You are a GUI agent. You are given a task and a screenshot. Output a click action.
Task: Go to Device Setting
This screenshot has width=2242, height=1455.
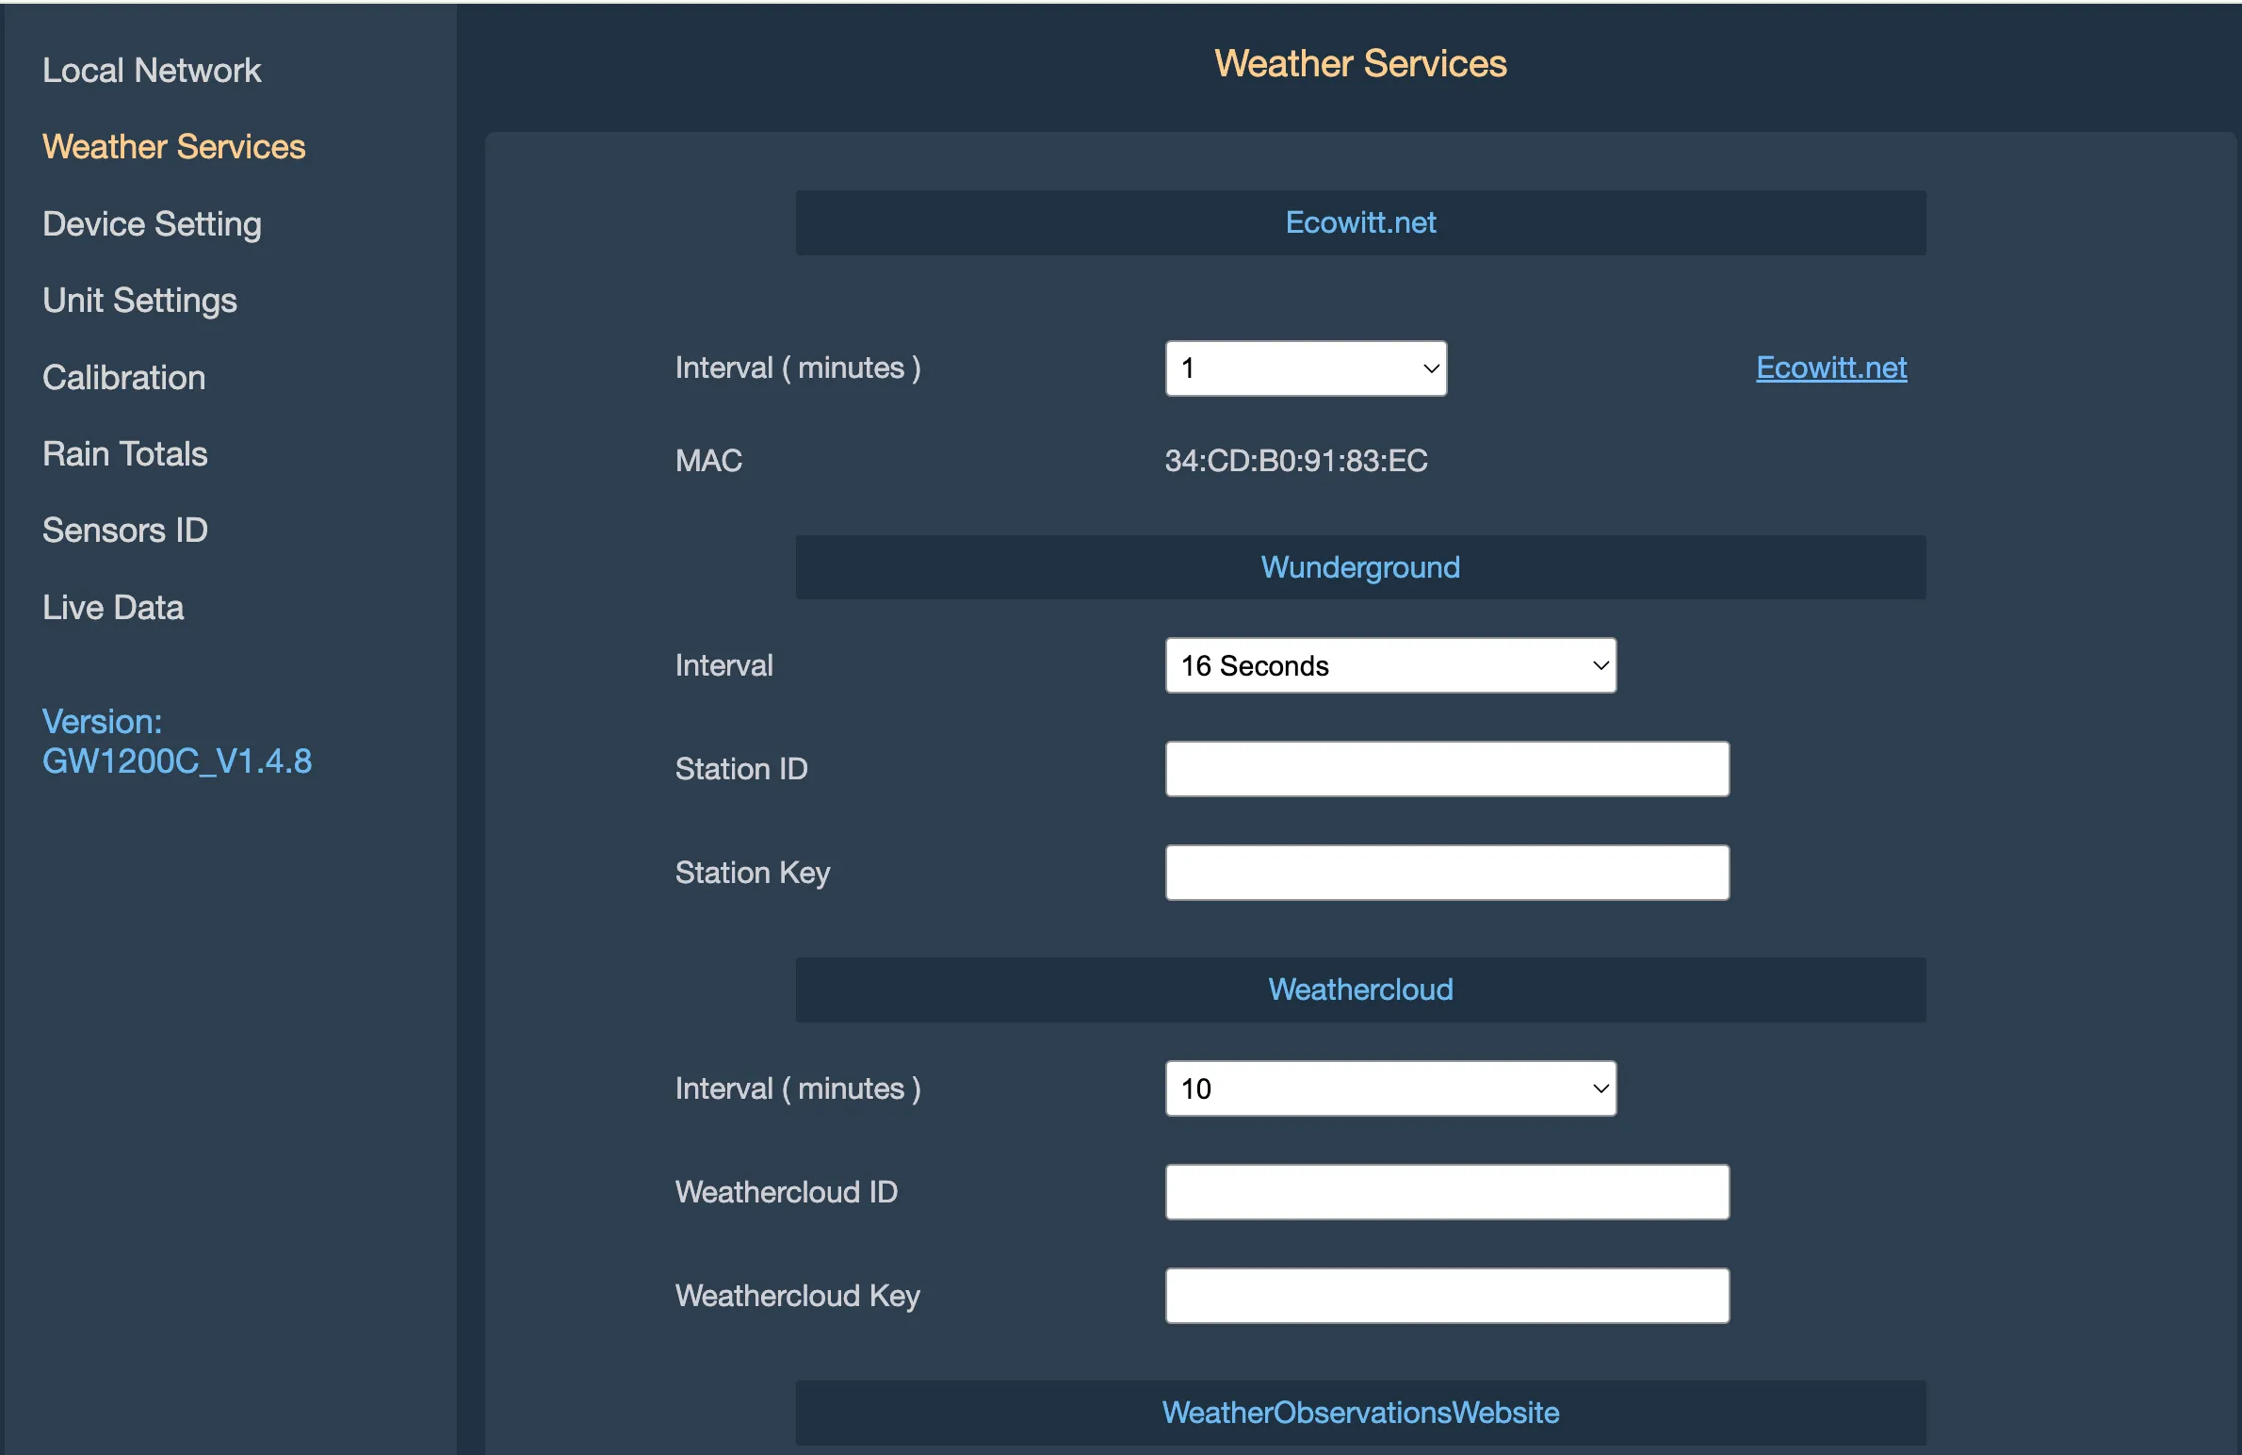pyautogui.click(x=152, y=224)
